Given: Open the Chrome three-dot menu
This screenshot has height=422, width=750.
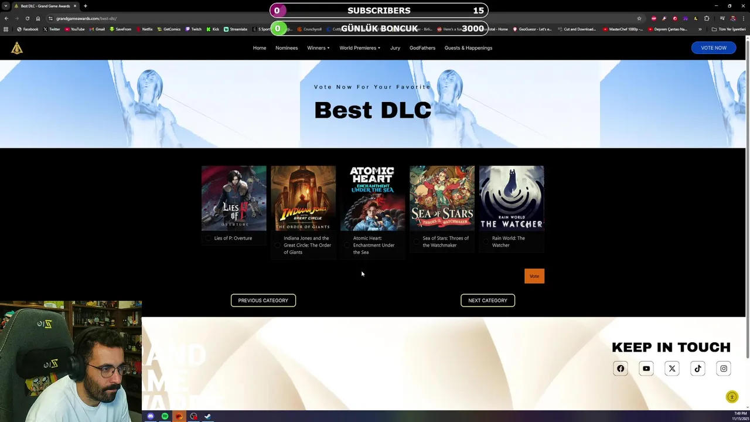Looking at the screenshot, I should [743, 18].
